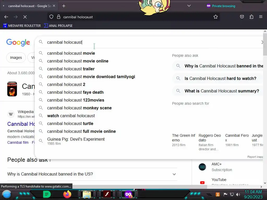Click the AMC+ subscription logo icon
This screenshot has height=200, width=267.
202,167
